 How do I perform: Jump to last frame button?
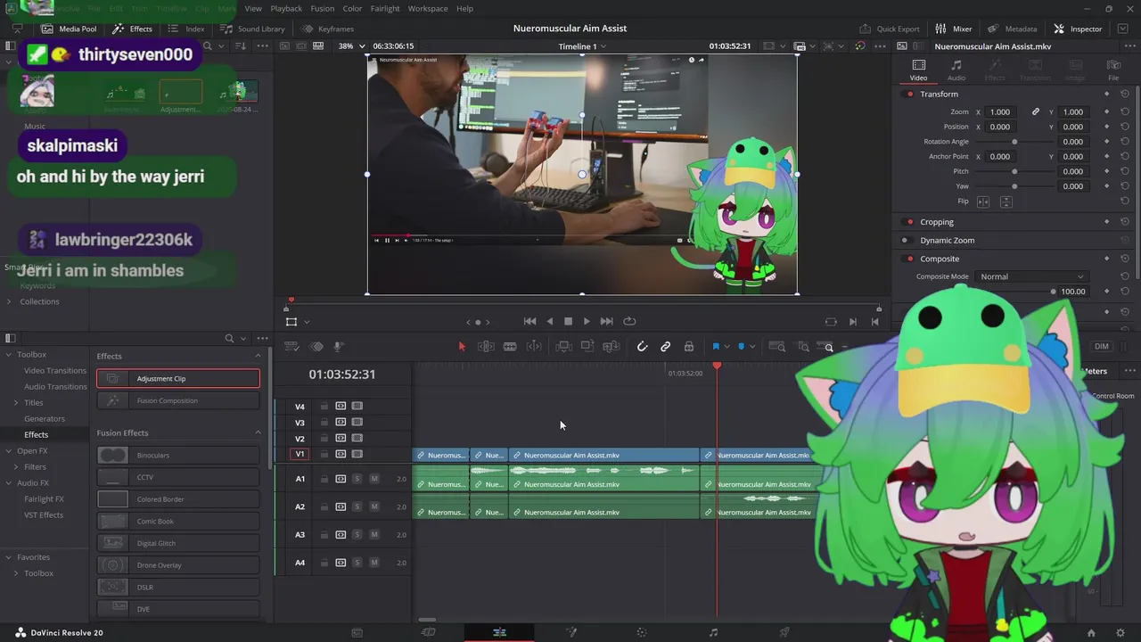click(x=606, y=321)
